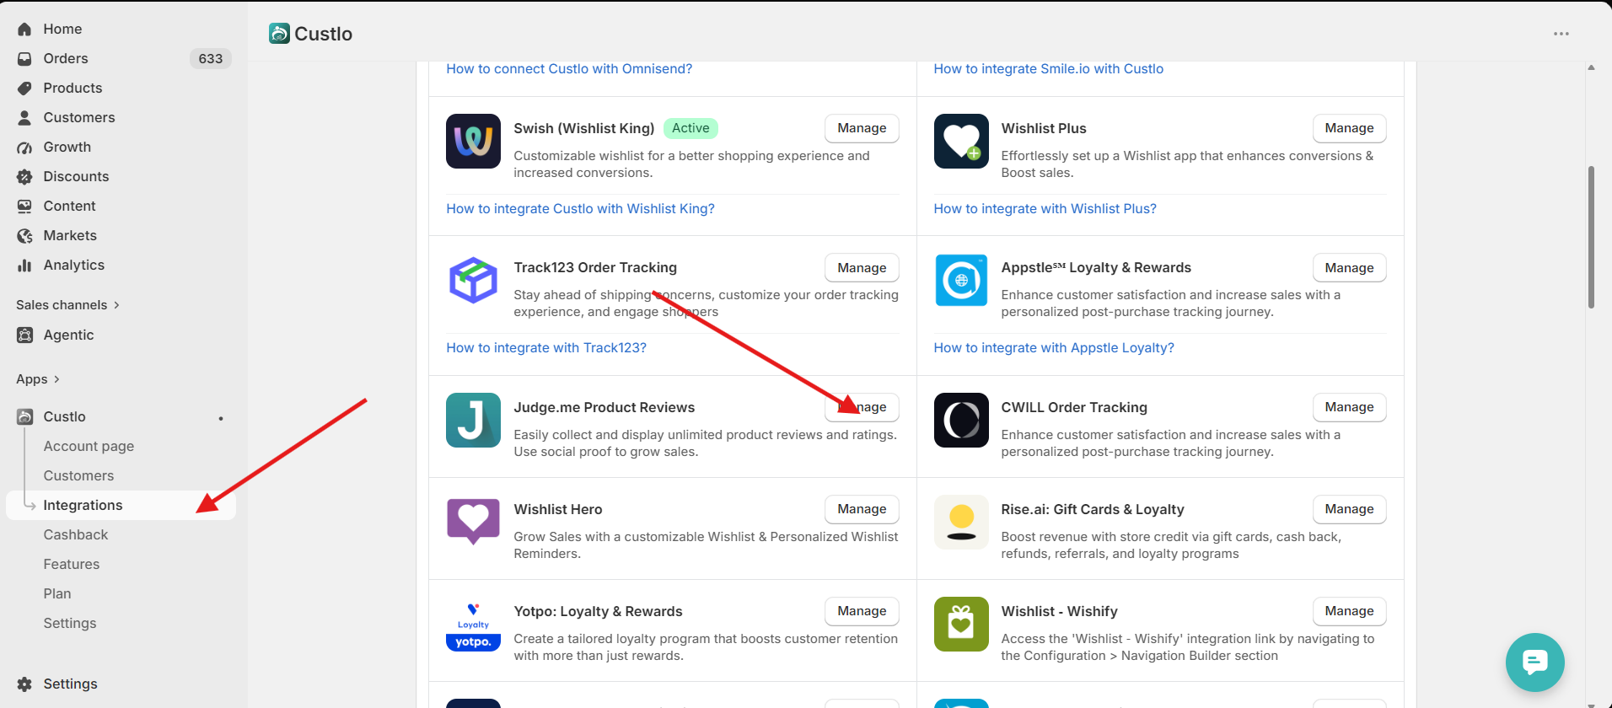Image resolution: width=1612 pixels, height=708 pixels.
Task: Manage the Rise.ai Gift Cards & Loyalty integration
Action: [x=1349, y=509]
